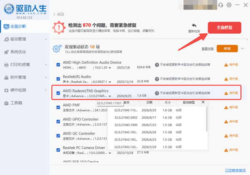Open customer service headset icon
The width and height of the screenshot is (250, 175).
pos(221,5)
